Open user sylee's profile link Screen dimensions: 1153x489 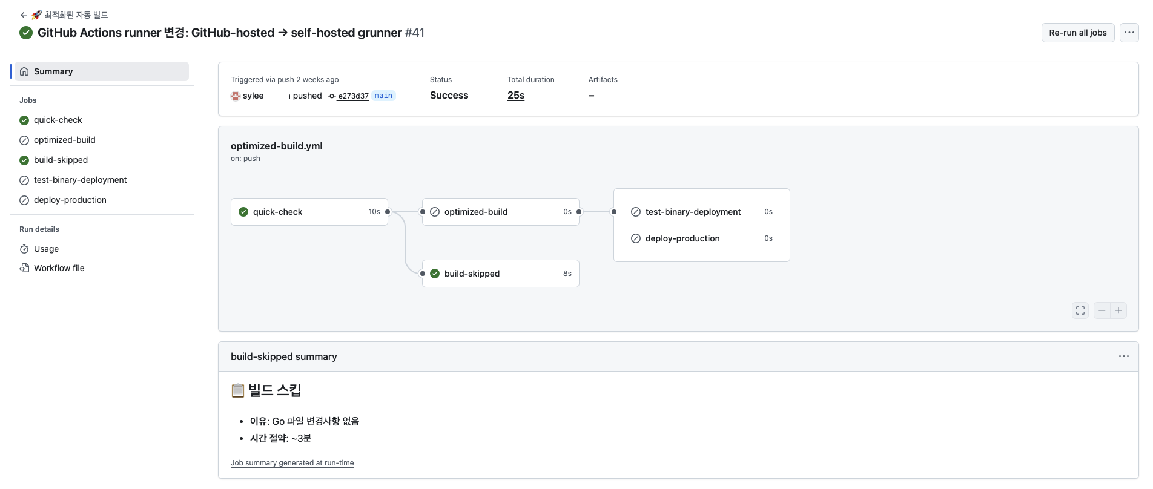(253, 96)
